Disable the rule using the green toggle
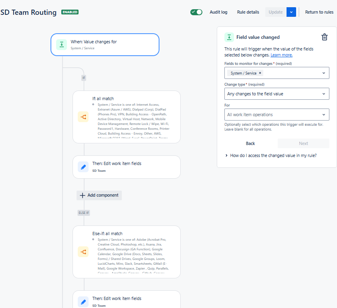The width and height of the screenshot is (337, 308). click(x=196, y=12)
